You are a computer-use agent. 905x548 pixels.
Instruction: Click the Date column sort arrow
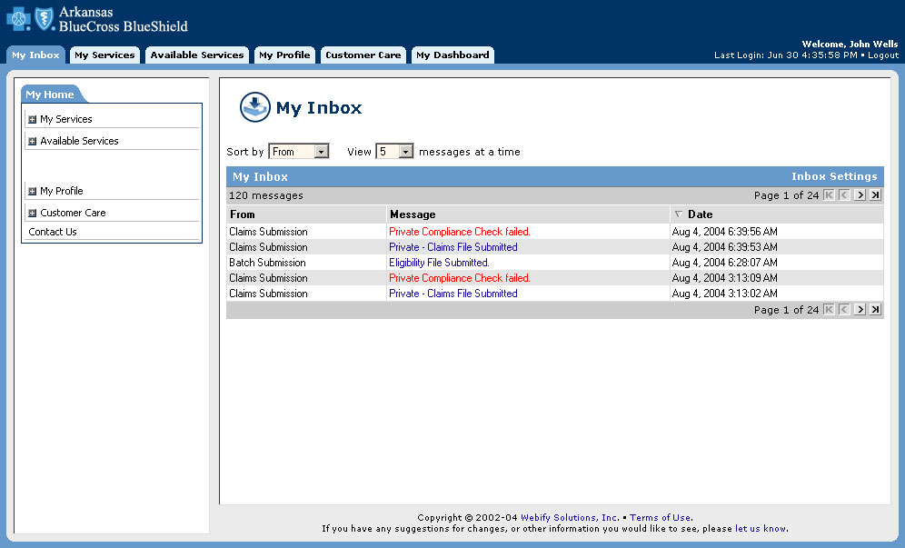pos(678,214)
